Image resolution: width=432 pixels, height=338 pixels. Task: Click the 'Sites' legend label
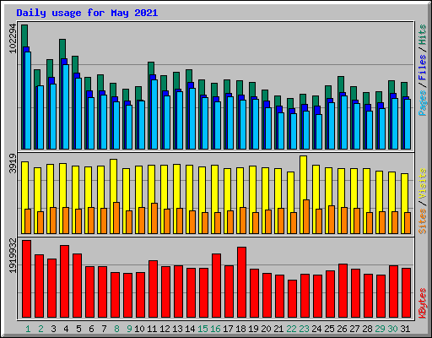[423, 221]
